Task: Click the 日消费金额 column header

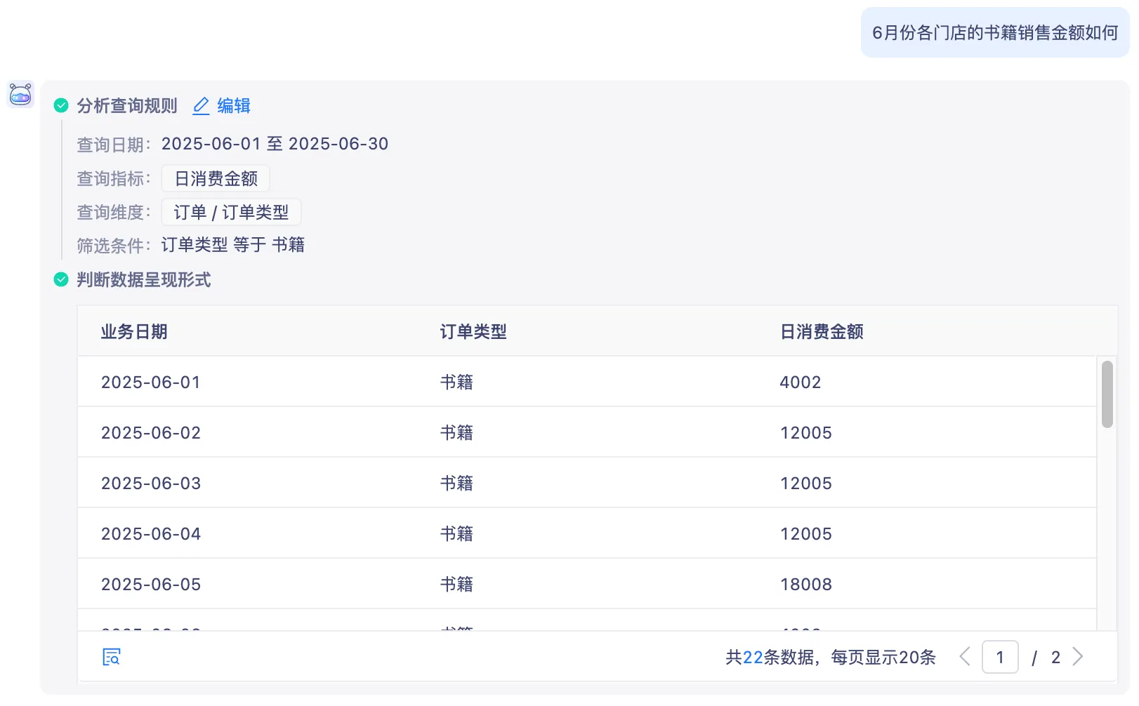Action: point(822,332)
